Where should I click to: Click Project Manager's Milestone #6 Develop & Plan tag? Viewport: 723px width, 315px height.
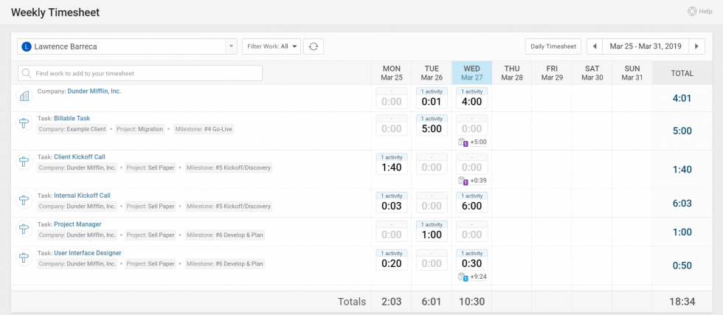point(225,235)
